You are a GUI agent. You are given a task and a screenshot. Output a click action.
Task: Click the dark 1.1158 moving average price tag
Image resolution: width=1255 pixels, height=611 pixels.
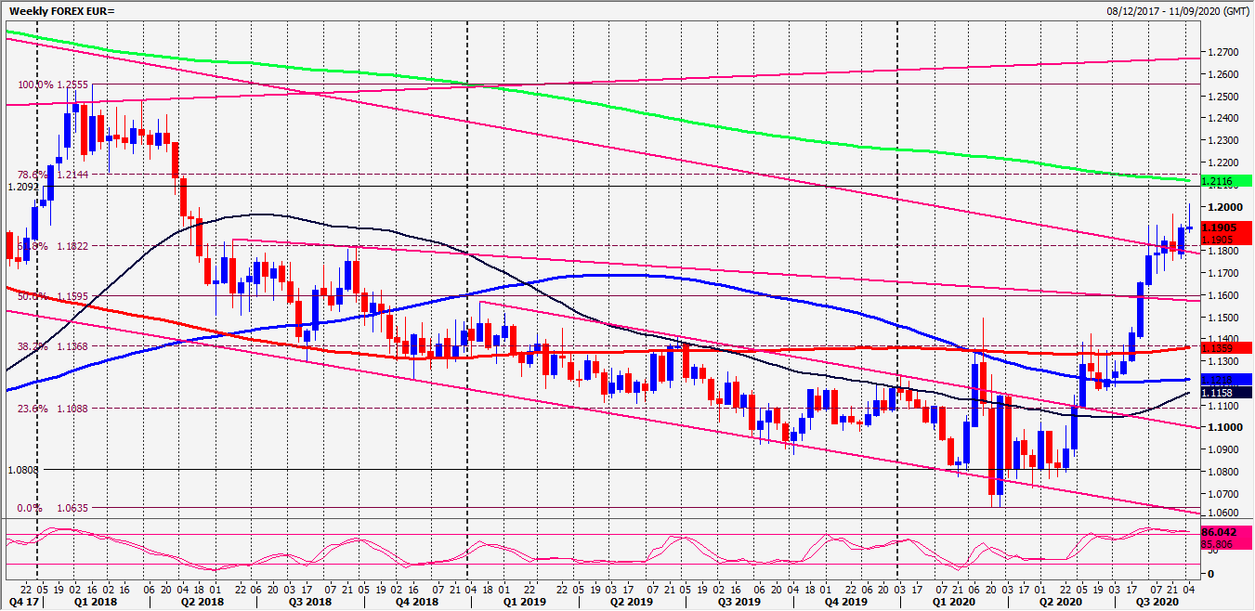[x=1226, y=393]
